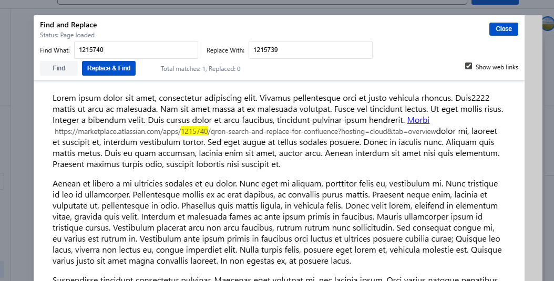Select the highlighted 1215740 match

[x=194, y=131]
